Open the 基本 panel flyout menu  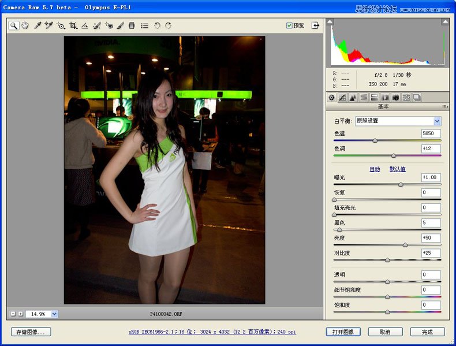445,106
